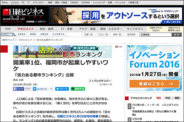Open 特集一覧 listing button
Viewport: 184px width, 122px height.
[89, 34]
